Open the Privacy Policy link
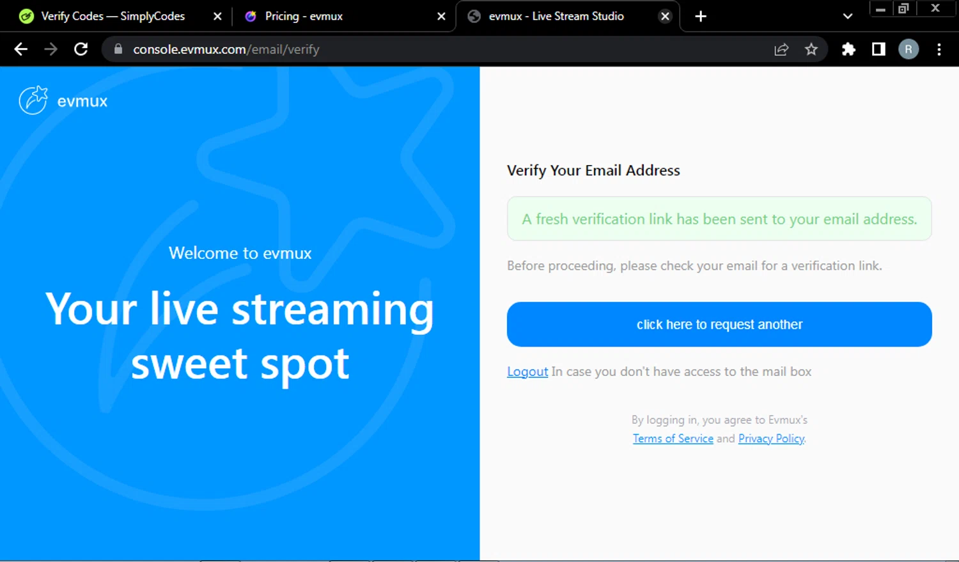The width and height of the screenshot is (959, 562). pyautogui.click(x=771, y=439)
